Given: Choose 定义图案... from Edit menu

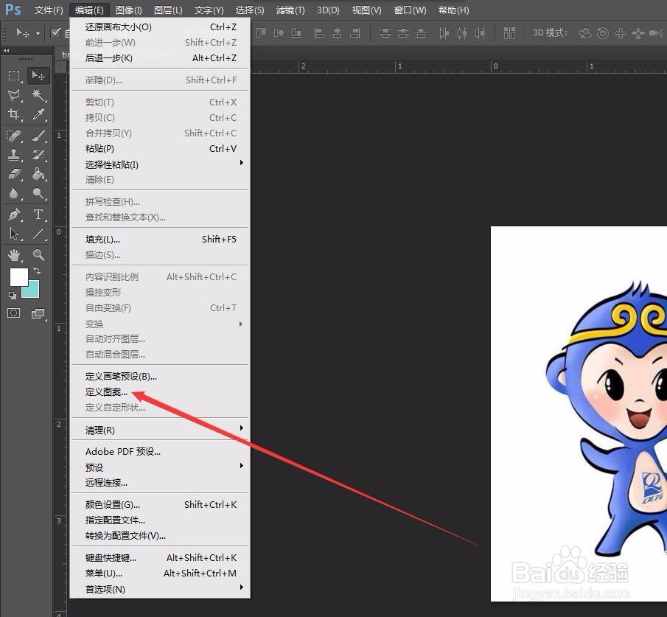Looking at the screenshot, I should coord(159,392).
